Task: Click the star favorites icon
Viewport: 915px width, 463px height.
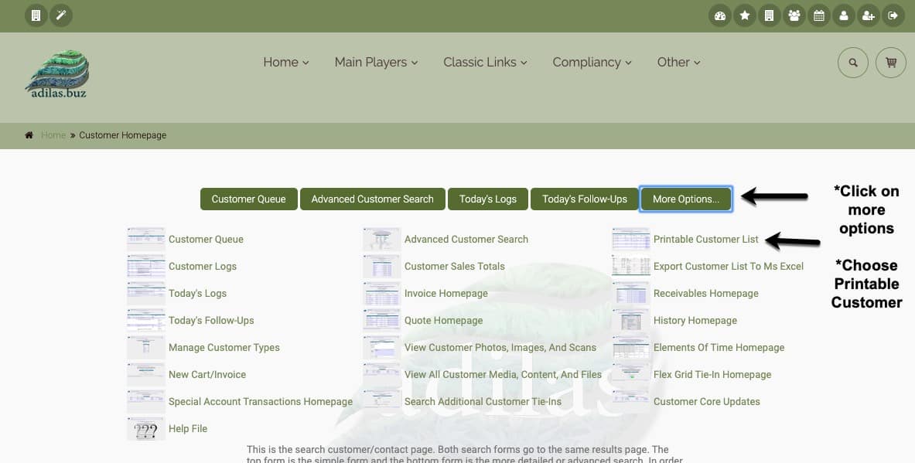Action: pos(744,15)
